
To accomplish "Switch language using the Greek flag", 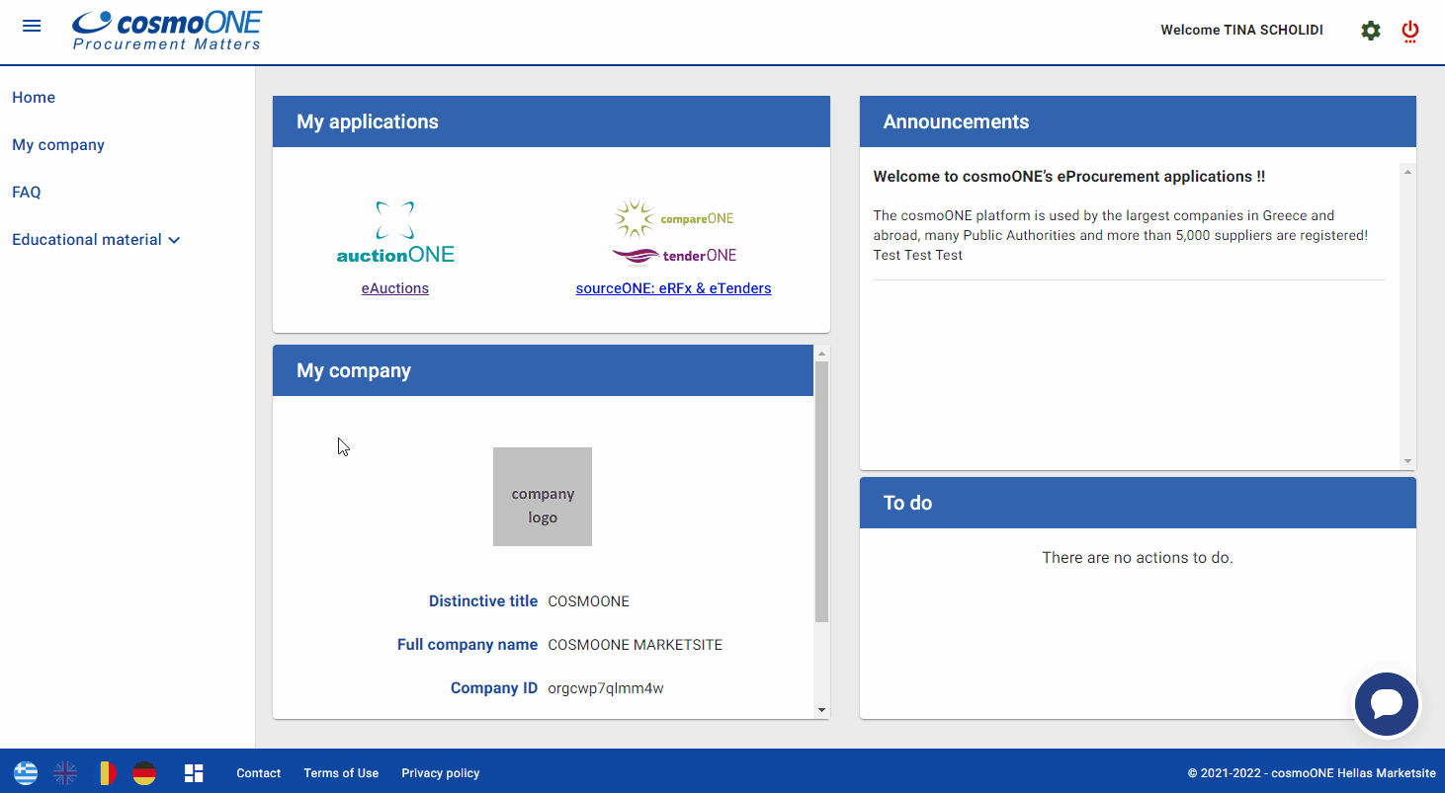I will pos(26,773).
